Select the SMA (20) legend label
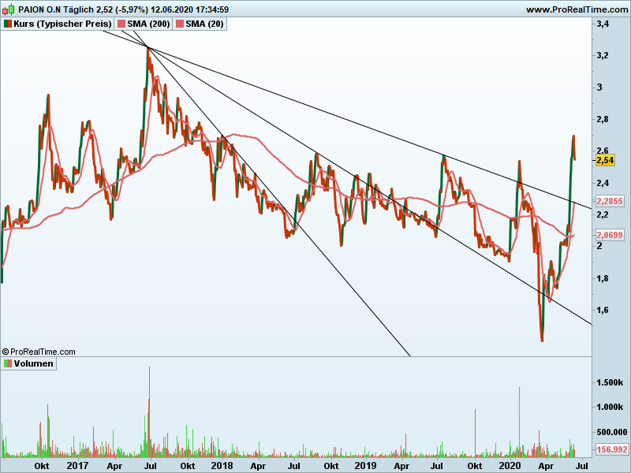 203,24
